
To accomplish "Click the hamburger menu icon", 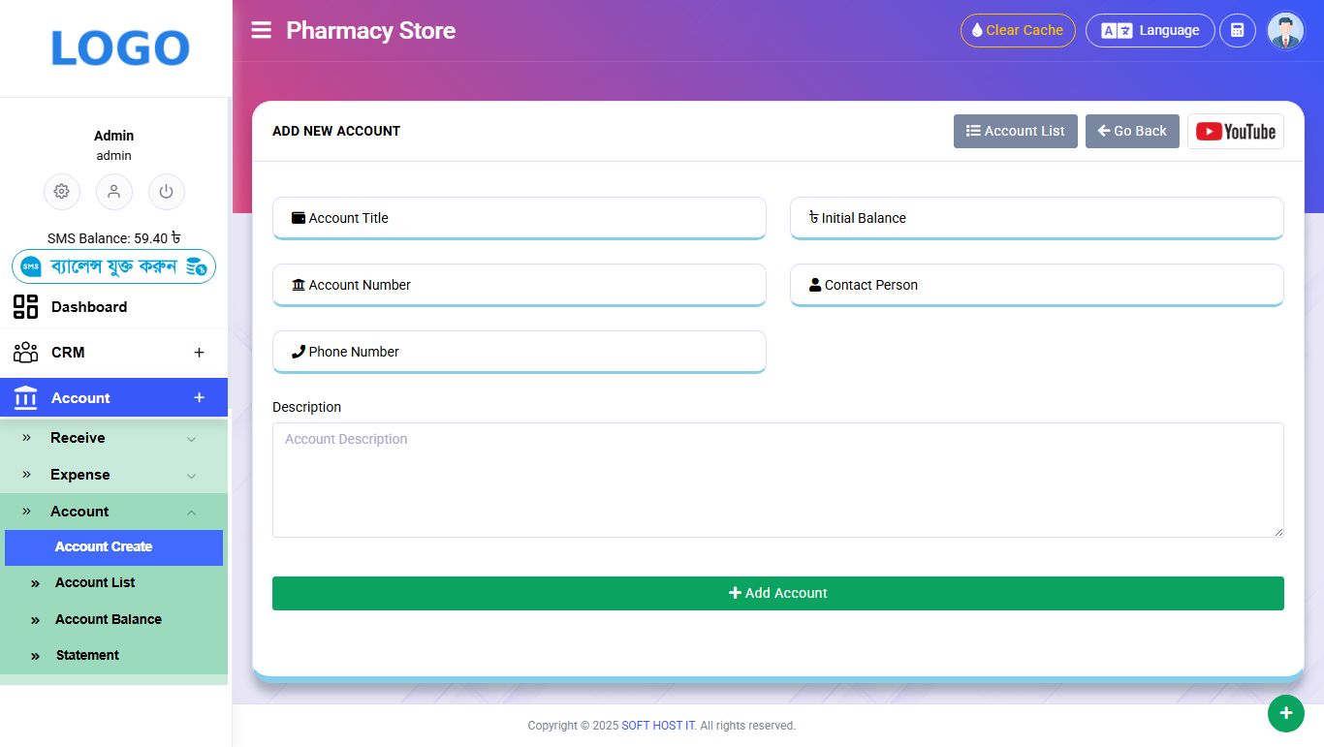I will [261, 30].
